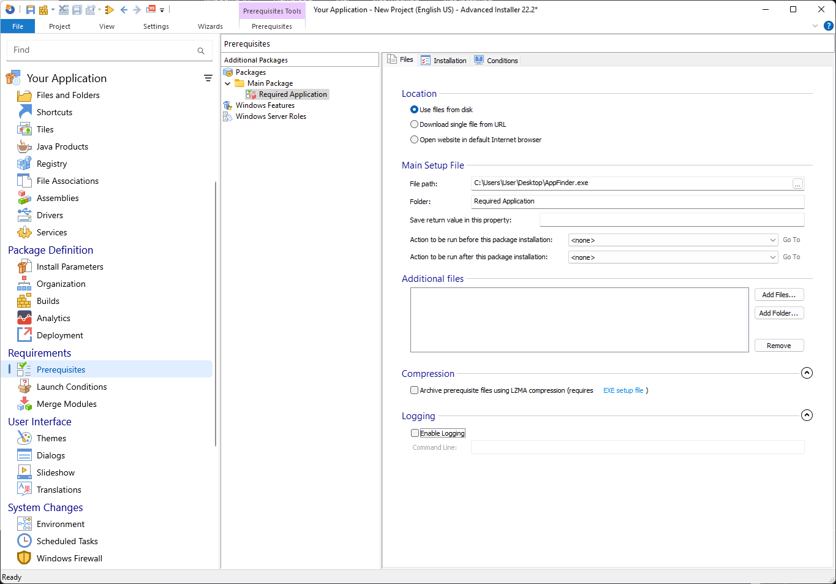Click the Add Files... button

(x=779, y=295)
